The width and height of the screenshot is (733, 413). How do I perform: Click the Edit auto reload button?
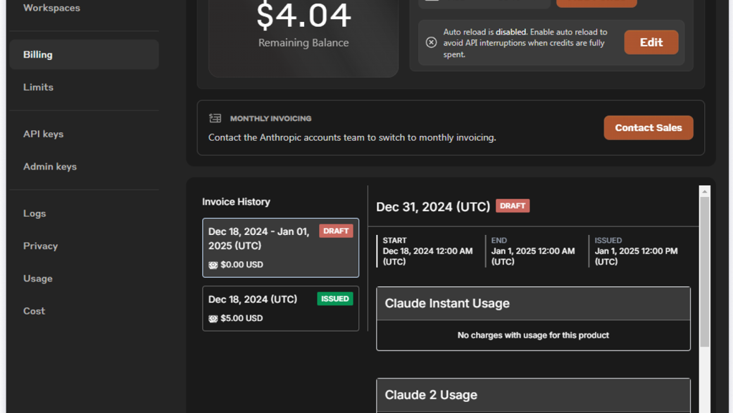click(651, 42)
